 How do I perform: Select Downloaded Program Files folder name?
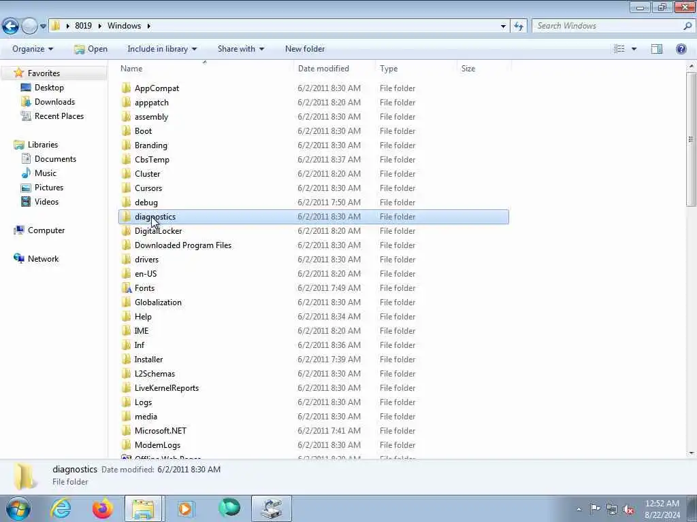pyautogui.click(x=183, y=245)
